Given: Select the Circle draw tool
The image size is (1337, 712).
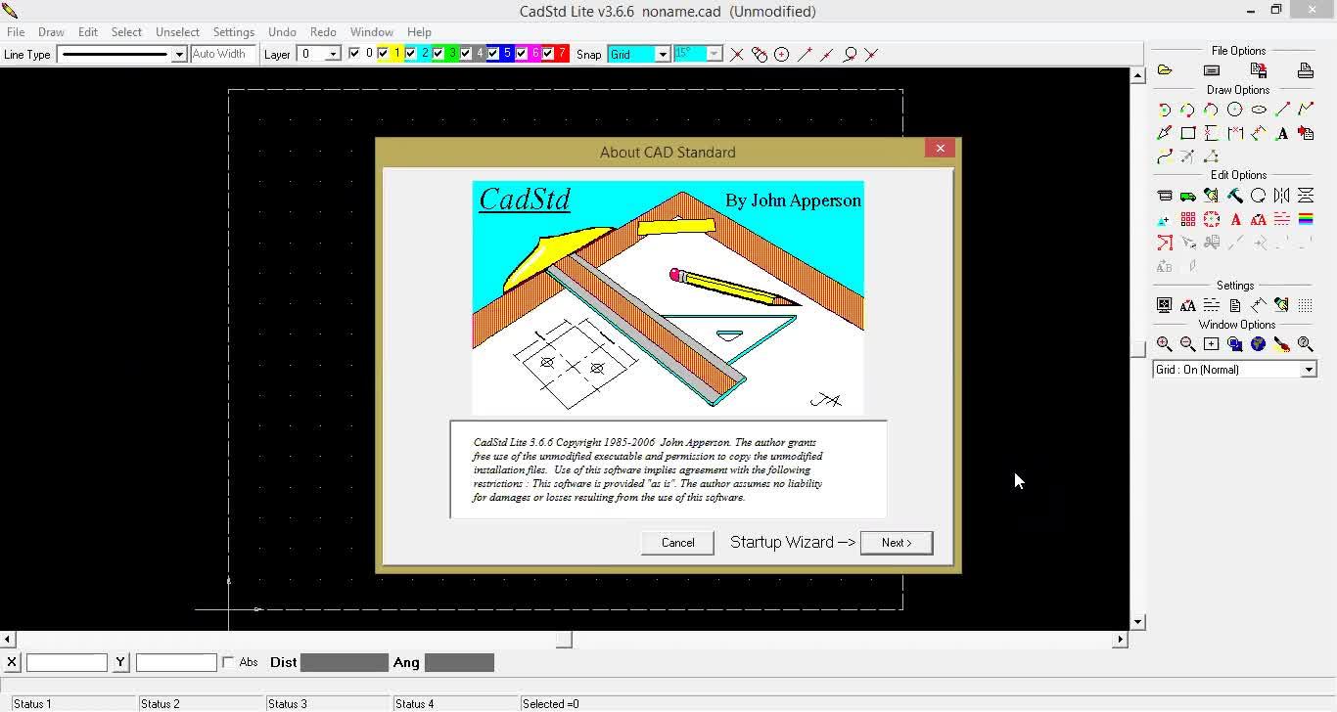Looking at the screenshot, I should click(1235, 110).
